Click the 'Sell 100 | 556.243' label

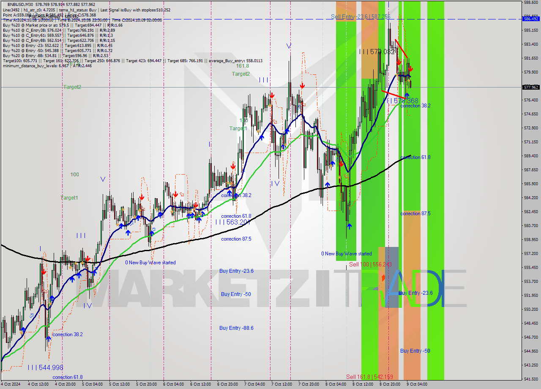click(370, 264)
